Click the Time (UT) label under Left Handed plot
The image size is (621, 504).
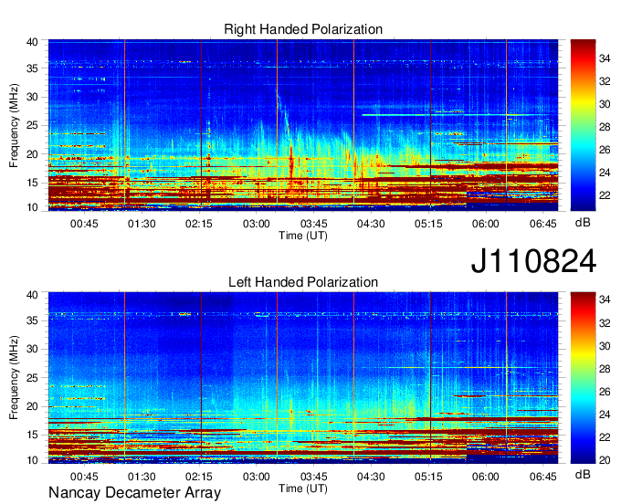303,488
